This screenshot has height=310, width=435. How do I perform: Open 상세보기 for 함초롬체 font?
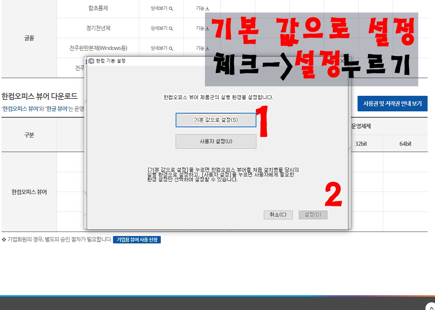162,8
